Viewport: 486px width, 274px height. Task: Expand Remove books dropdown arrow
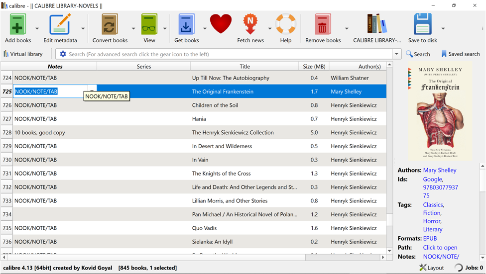347,28
